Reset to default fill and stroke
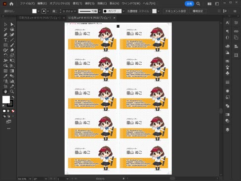This screenshot has height=181, width=241. 3,105
